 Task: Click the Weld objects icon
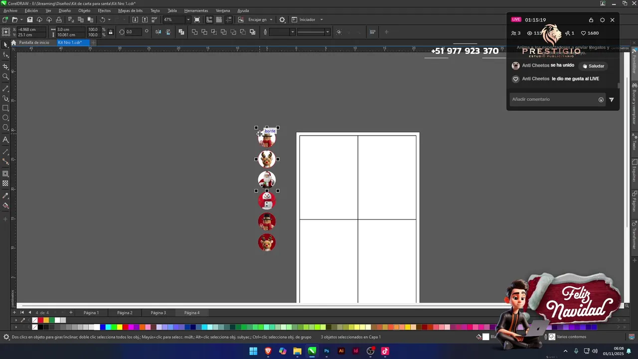[194, 32]
